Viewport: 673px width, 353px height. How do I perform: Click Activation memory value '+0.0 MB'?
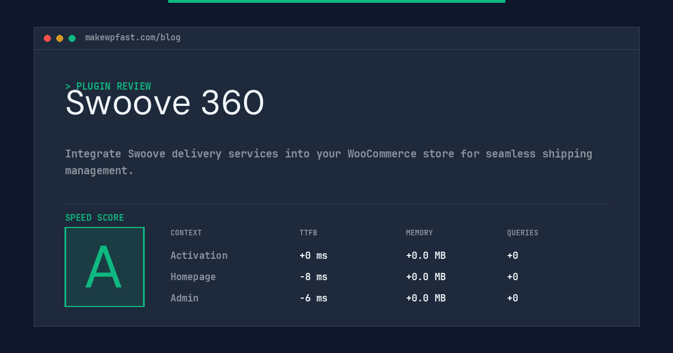[x=426, y=256]
